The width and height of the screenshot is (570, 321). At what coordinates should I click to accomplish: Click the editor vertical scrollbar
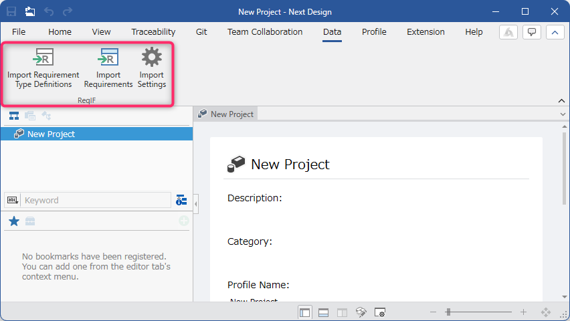tap(564, 169)
